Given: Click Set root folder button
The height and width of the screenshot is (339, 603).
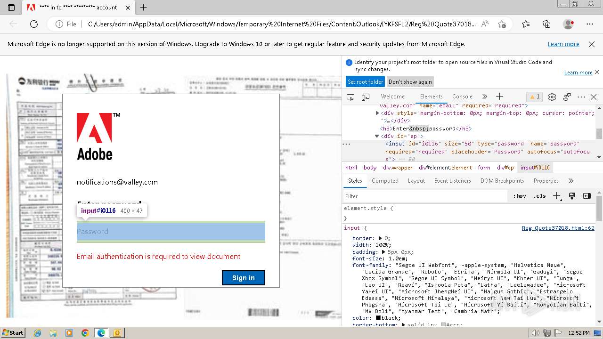Looking at the screenshot, I should [x=365, y=82].
